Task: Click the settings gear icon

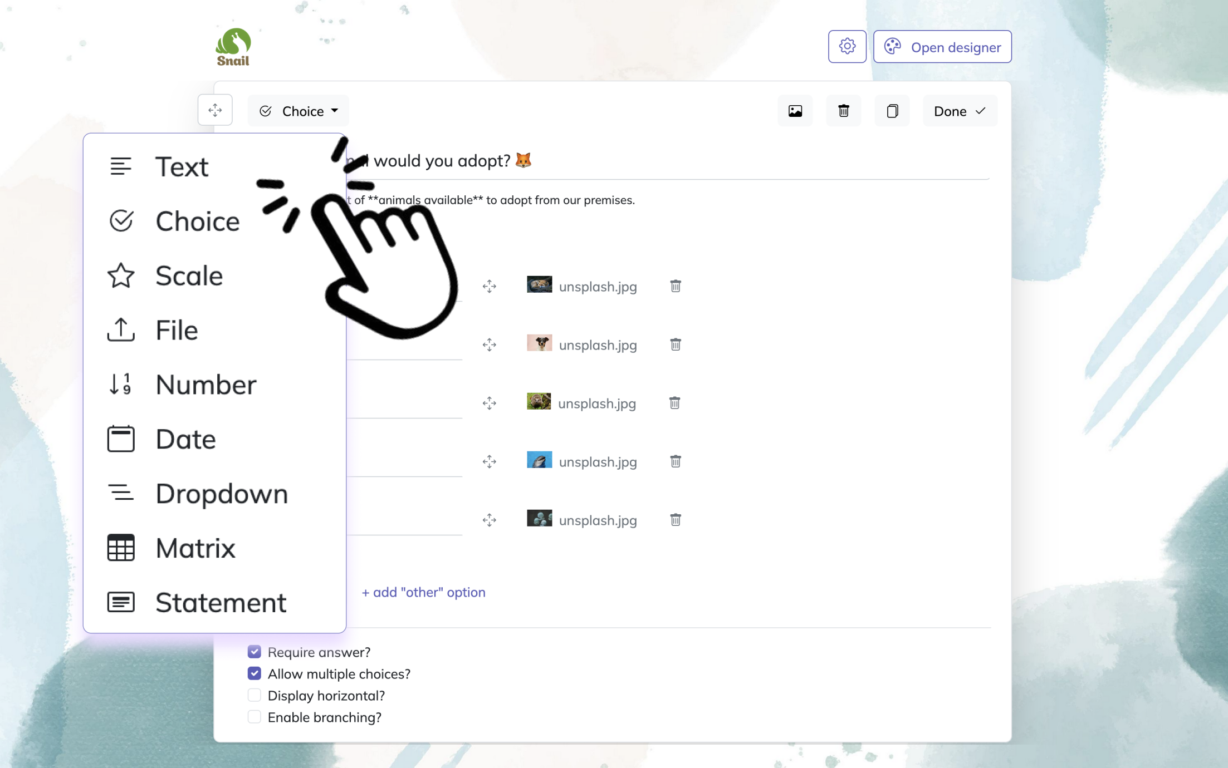Action: 847,47
